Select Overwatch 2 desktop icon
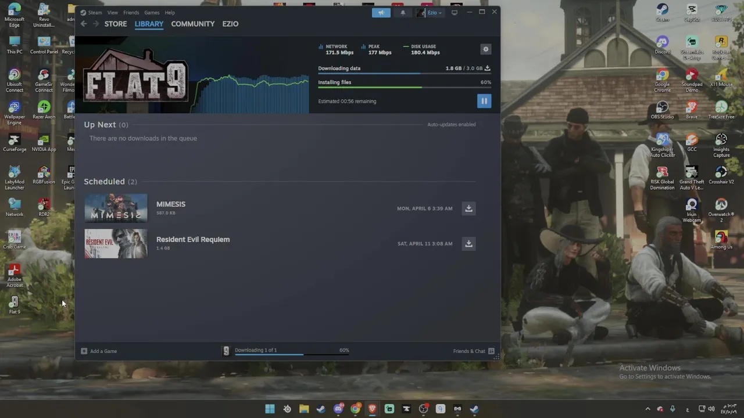The height and width of the screenshot is (418, 744). coord(721,210)
